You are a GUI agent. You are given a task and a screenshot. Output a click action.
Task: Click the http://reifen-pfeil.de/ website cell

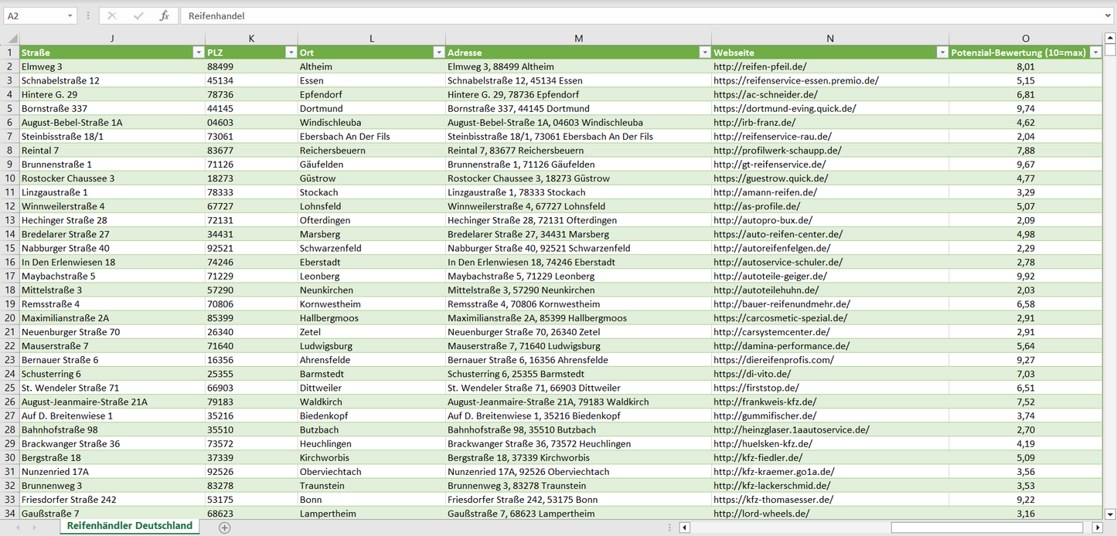pos(760,66)
